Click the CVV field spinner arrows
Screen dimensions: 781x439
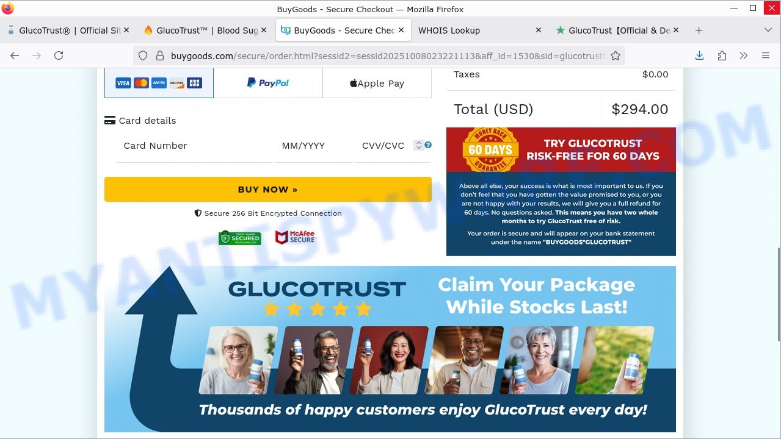[418, 145]
